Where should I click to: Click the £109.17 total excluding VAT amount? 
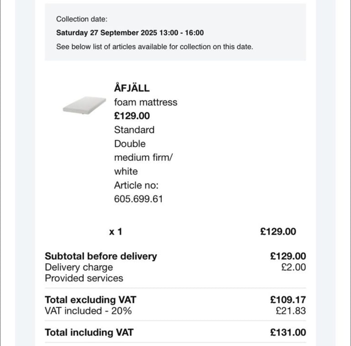point(288,300)
